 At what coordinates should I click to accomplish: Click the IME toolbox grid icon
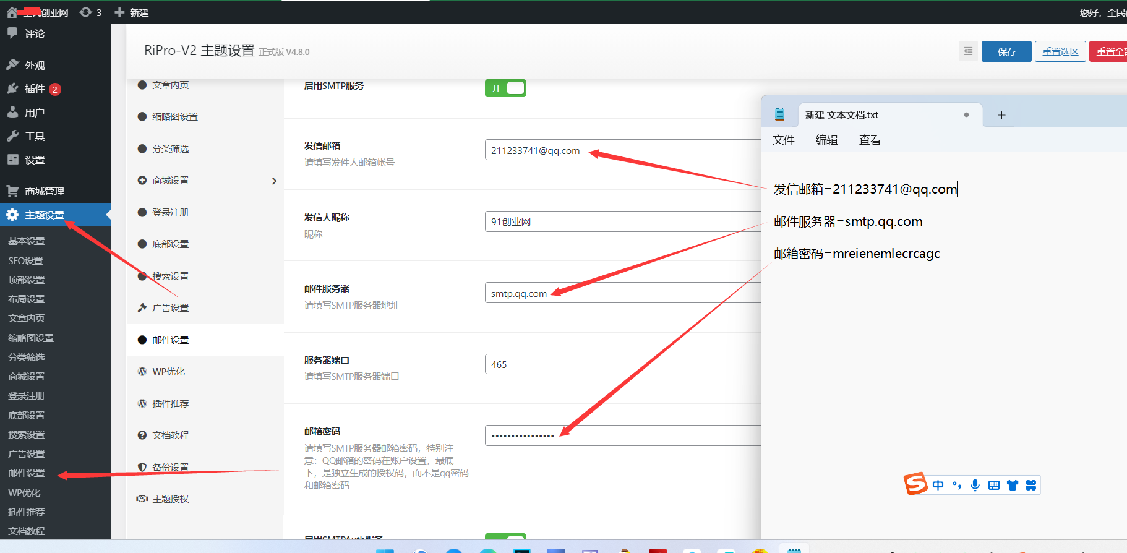1031,485
